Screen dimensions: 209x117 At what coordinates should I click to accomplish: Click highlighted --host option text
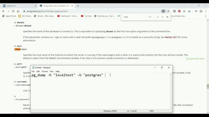[17, 49]
